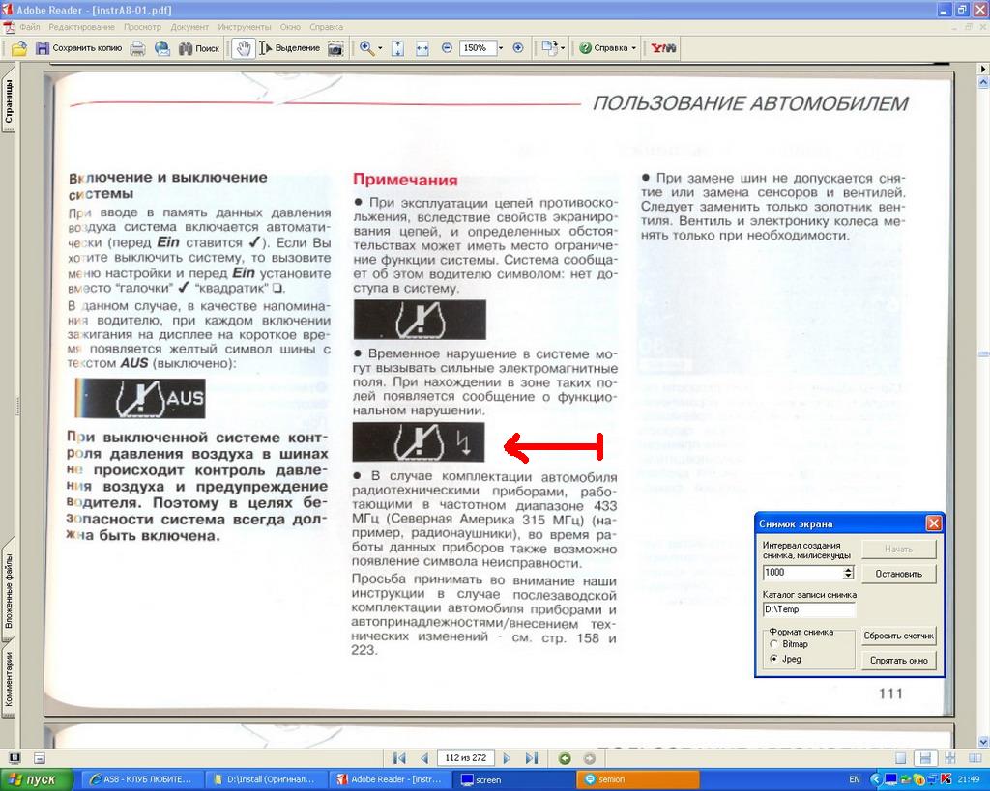
Task: Click the Сбросить счетчик button
Action: [x=899, y=636]
